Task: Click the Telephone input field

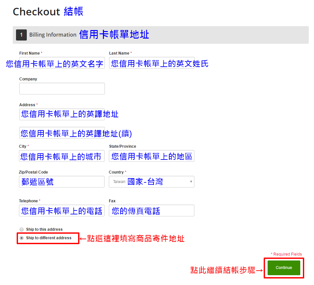Action: point(62,210)
